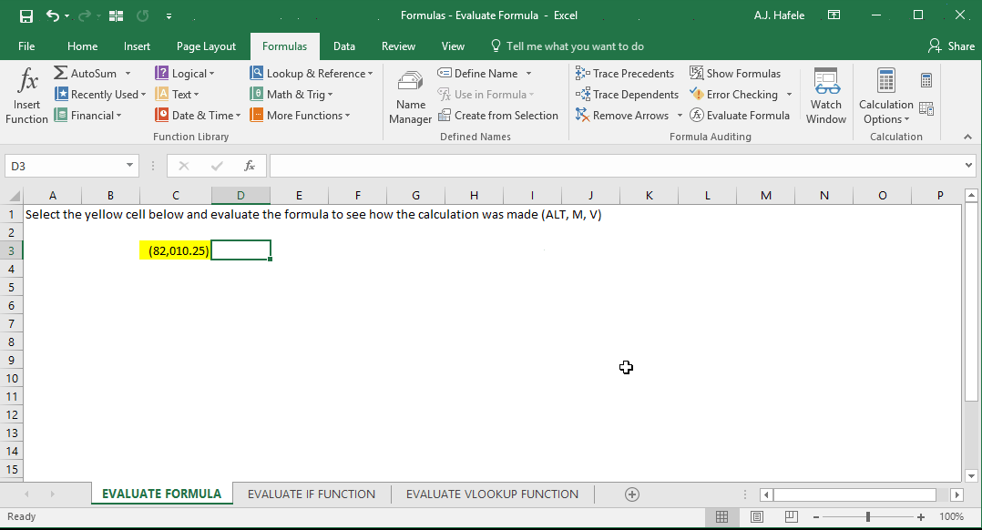Toggle Show Formulas
The image size is (982, 530).
tap(735, 73)
